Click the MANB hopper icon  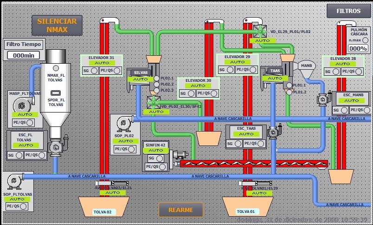click(x=307, y=69)
